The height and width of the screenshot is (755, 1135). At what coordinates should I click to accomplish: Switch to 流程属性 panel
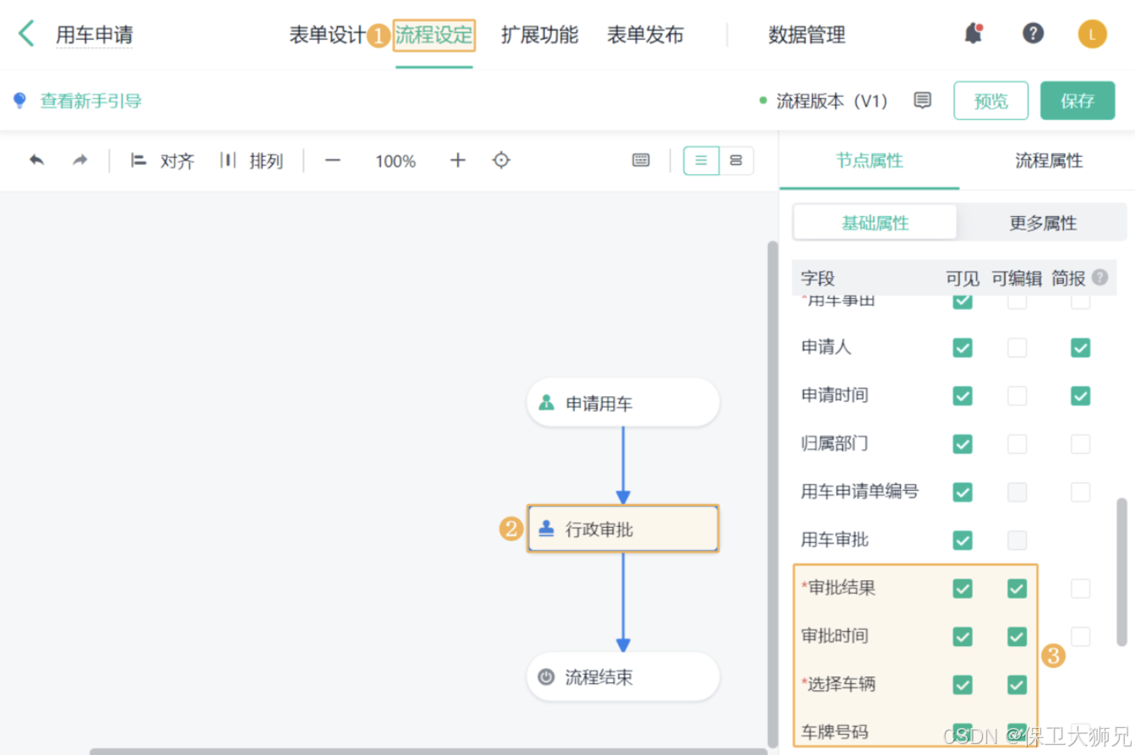[1049, 160]
